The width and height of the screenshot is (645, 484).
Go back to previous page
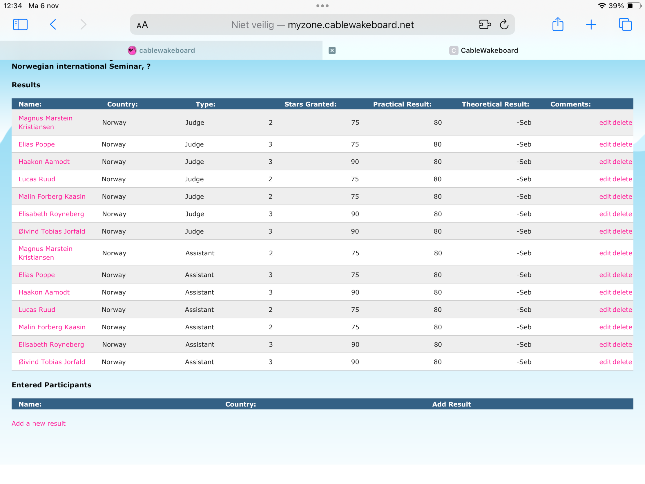click(x=53, y=24)
